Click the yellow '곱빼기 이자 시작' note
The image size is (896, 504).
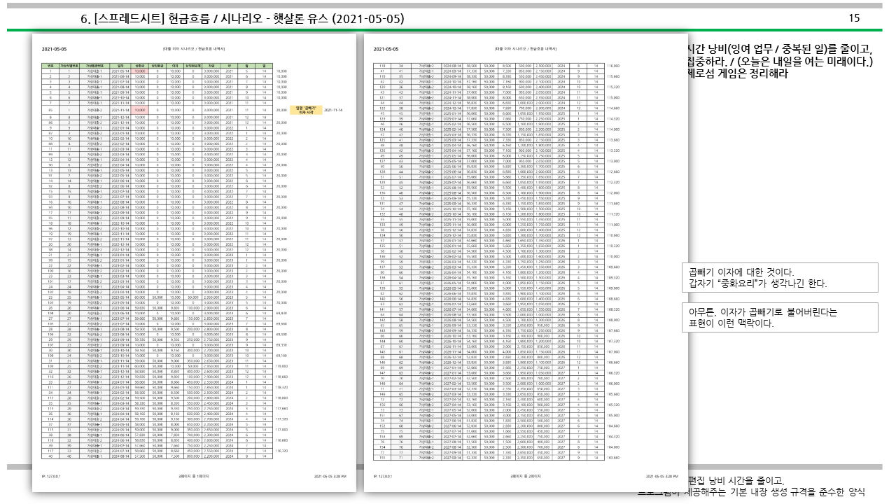305,110
